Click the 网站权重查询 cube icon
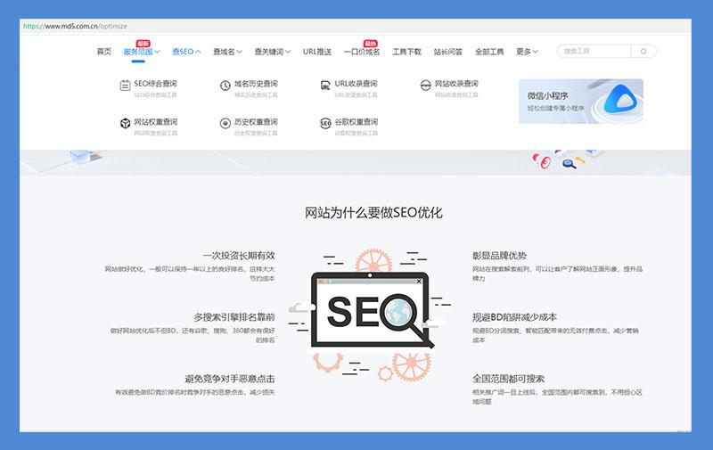 tap(125, 124)
